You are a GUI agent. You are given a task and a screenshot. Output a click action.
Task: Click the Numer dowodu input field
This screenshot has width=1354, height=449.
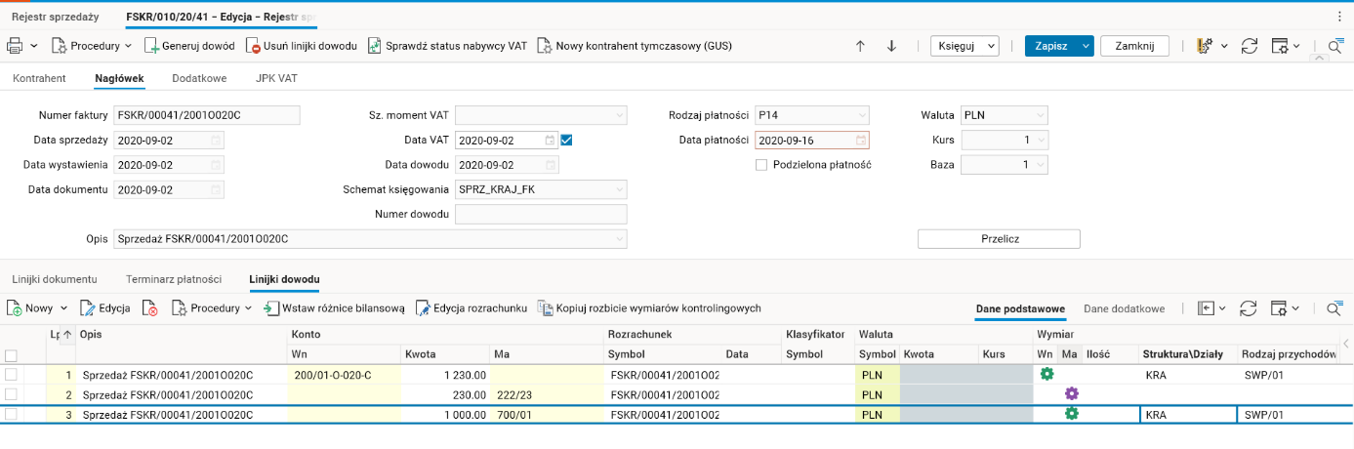(541, 214)
